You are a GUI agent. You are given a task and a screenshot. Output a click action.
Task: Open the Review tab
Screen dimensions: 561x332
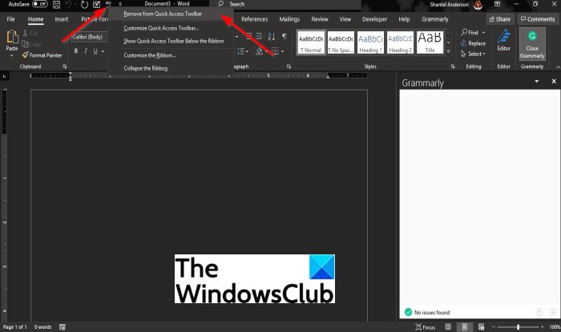click(x=320, y=19)
